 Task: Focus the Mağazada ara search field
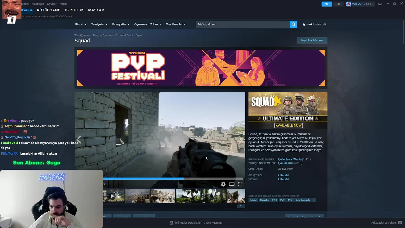(x=243, y=24)
